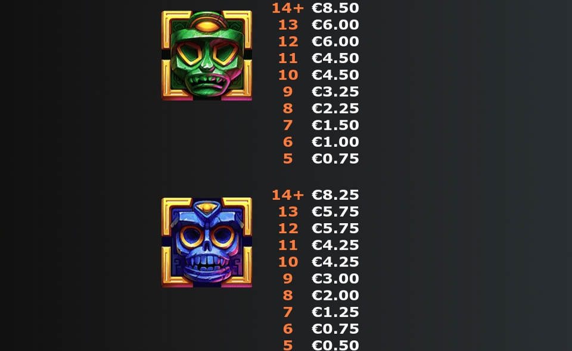Click blue skull 13 payout €5.75
Viewport: 572px width, 351px height.
335,212
